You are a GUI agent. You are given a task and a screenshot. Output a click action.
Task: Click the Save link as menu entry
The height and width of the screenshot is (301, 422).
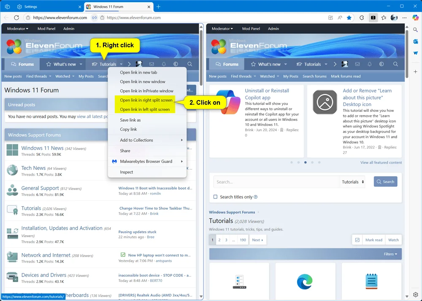pyautogui.click(x=147, y=120)
